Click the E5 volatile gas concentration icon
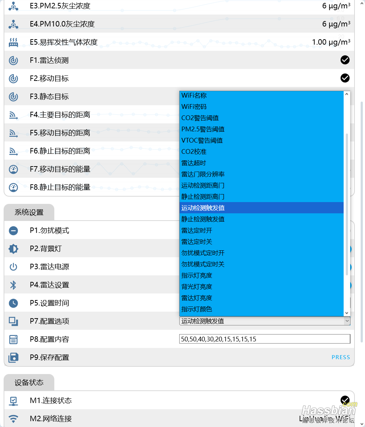The image size is (365, 427). pos(13,42)
